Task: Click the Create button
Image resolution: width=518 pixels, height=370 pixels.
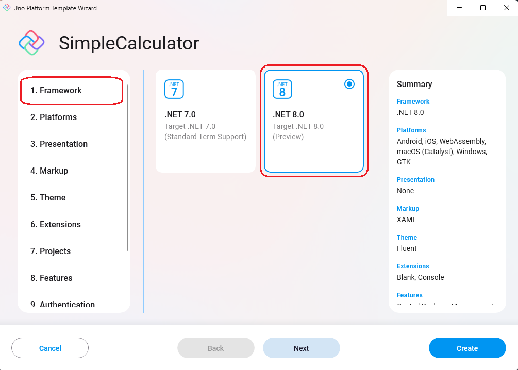Action: point(467,348)
